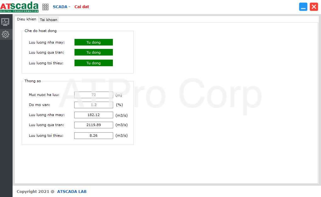Open the grid apps menu icon

pos(45,7)
